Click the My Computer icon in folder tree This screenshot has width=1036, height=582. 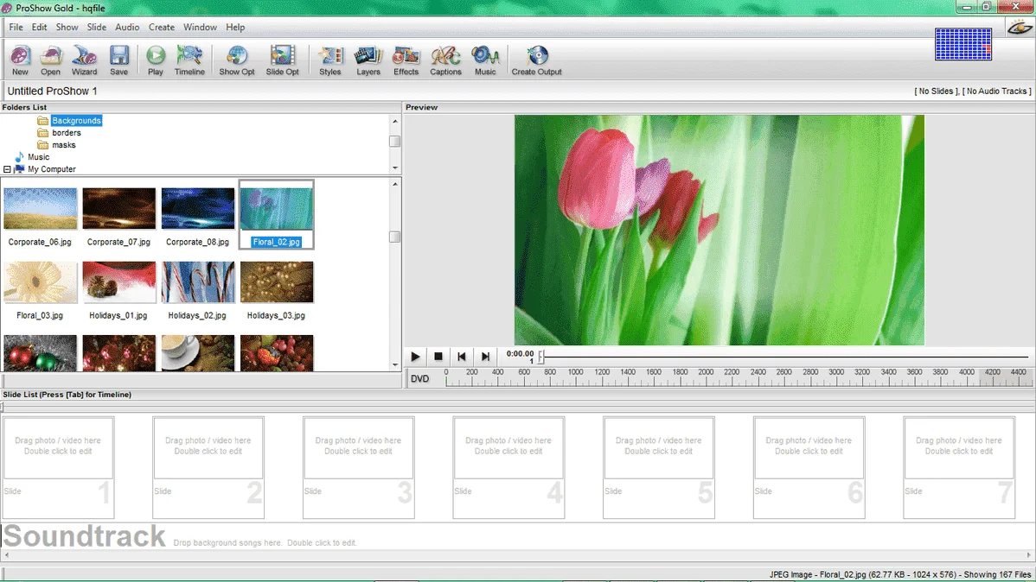pyautogui.click(x=19, y=169)
